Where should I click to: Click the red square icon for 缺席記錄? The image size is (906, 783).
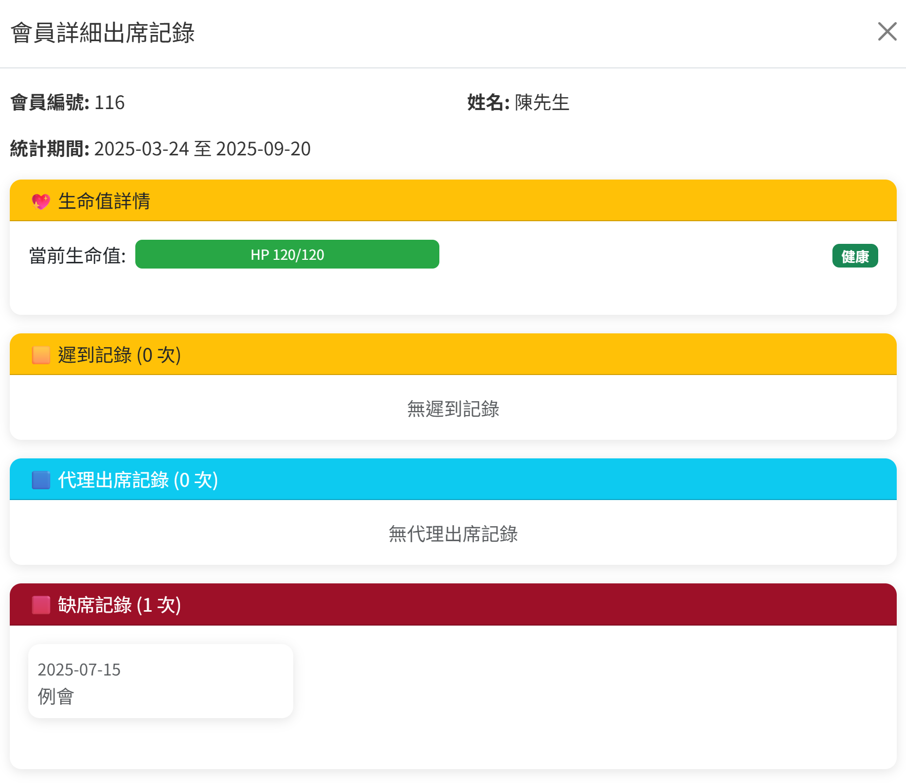(41, 605)
